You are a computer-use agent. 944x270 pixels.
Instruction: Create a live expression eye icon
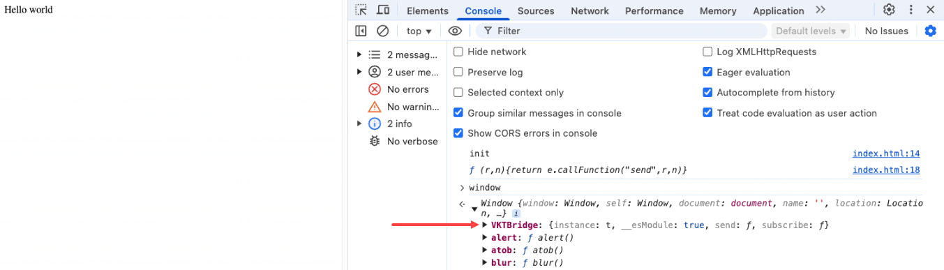click(455, 31)
